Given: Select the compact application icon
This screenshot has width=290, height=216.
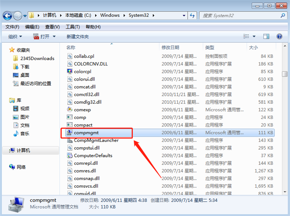Looking at the screenshot, I should tap(70, 125).
